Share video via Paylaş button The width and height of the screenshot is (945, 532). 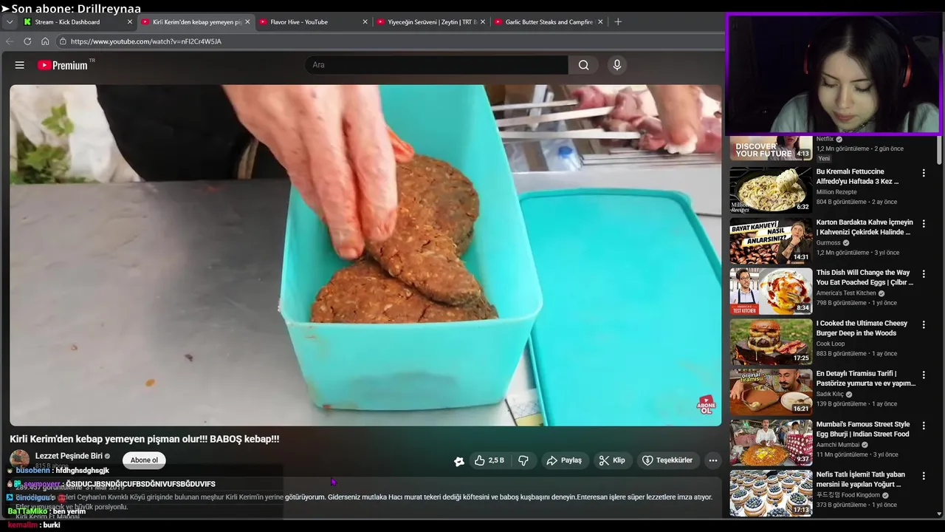point(564,460)
